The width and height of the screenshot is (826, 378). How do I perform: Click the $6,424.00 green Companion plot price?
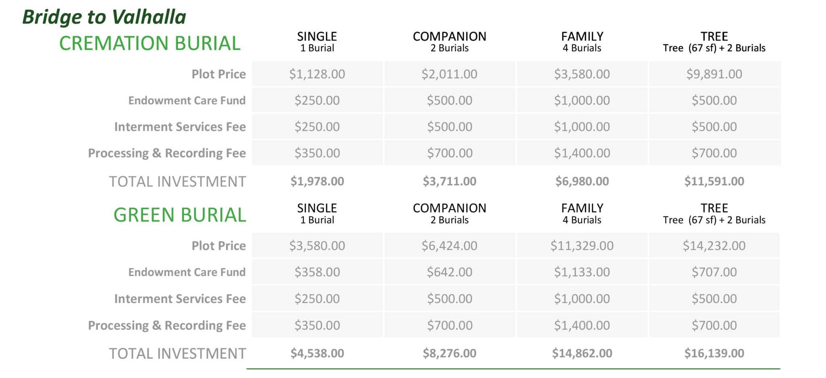click(449, 245)
